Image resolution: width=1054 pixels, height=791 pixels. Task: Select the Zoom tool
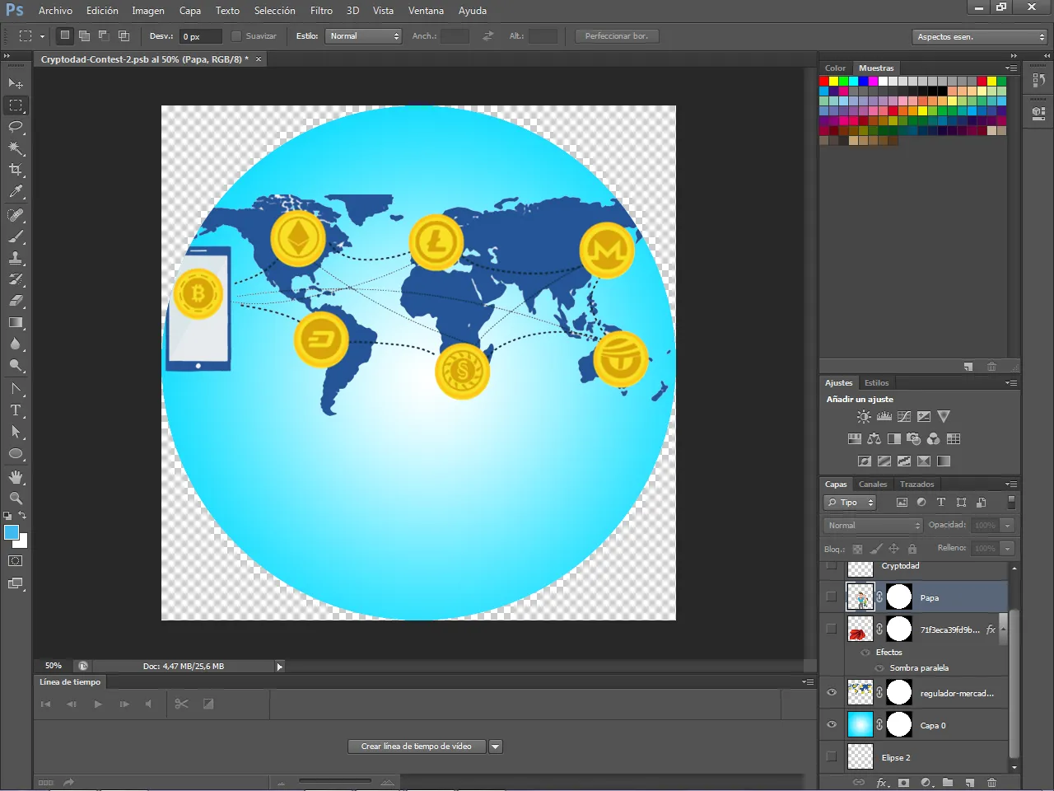tap(16, 498)
